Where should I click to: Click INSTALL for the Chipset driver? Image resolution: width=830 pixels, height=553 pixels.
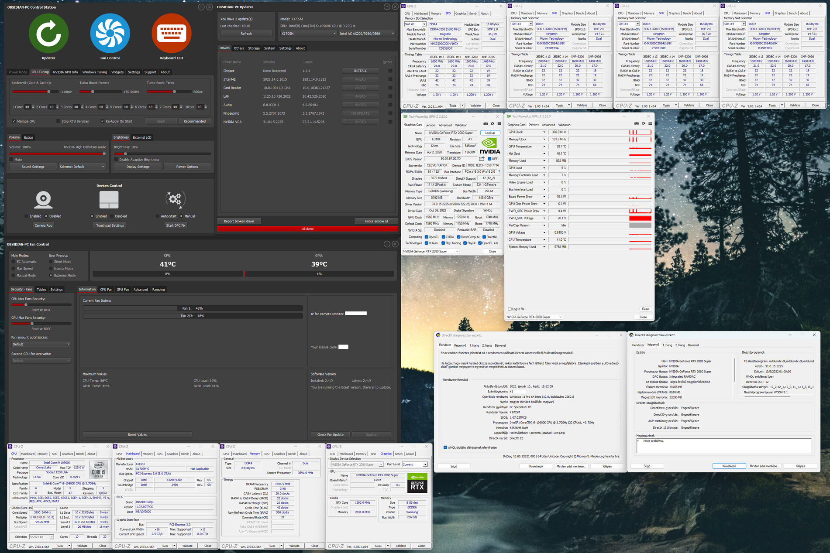pos(361,71)
